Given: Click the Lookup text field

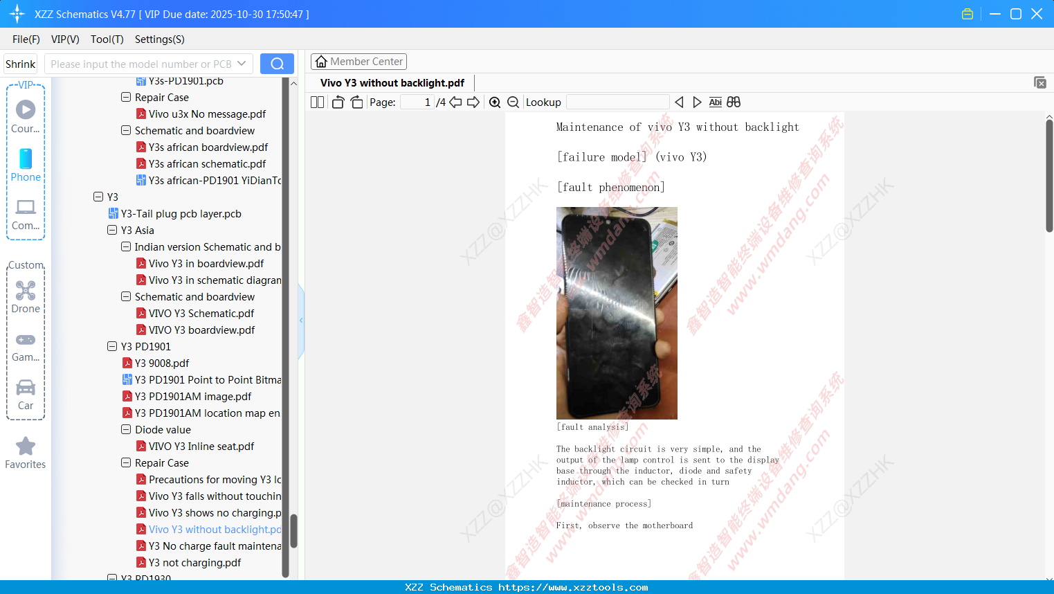Looking at the screenshot, I should coord(617,102).
